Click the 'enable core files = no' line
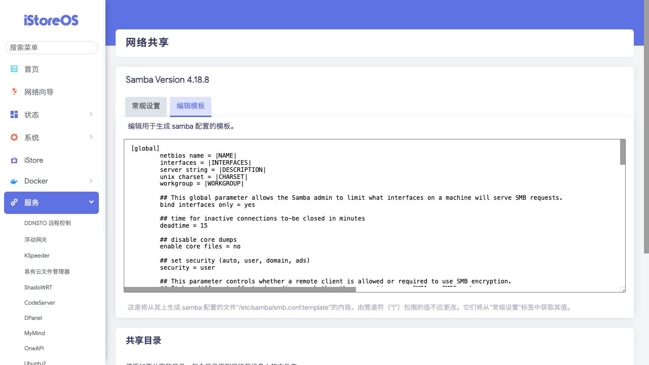This screenshot has height=365, width=649. (200, 246)
